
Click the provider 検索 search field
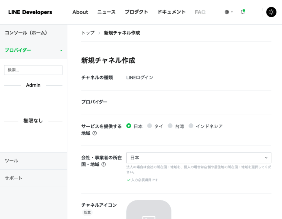pyautogui.click(x=33, y=70)
